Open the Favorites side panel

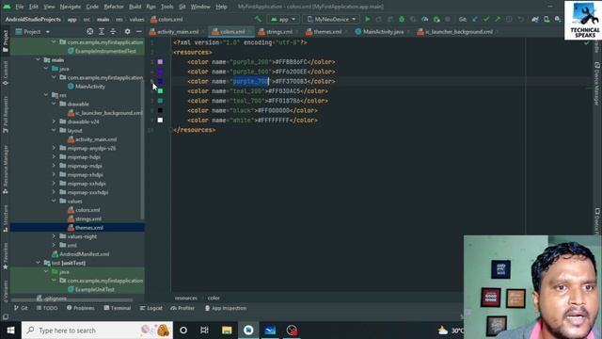click(5, 255)
